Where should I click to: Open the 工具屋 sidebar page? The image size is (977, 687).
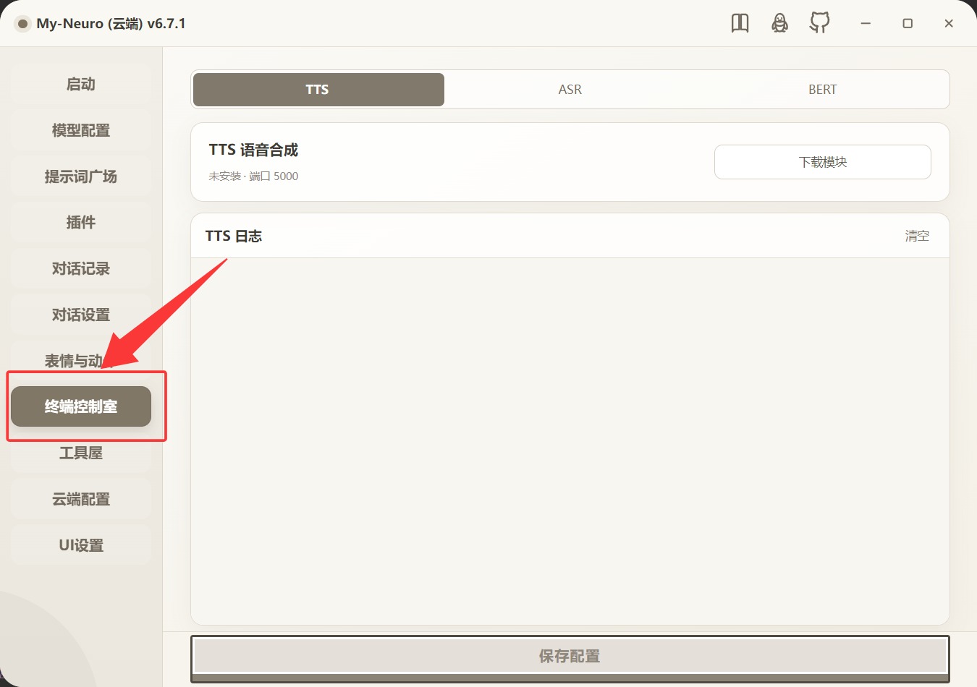(81, 453)
